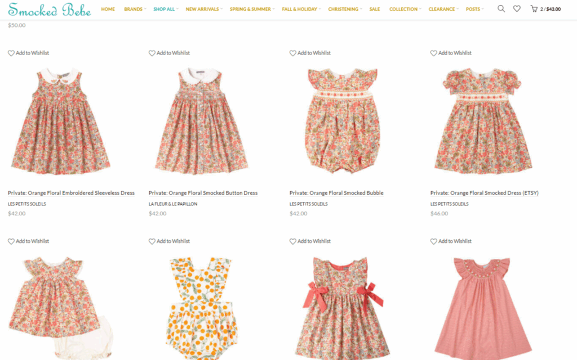Image resolution: width=577 pixels, height=360 pixels.
Task: Add Orange Floral Embroidered Sleeveless Dress to wishlist
Action: click(x=28, y=53)
